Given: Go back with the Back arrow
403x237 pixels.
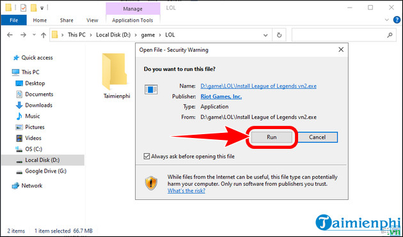Looking at the screenshot, I should click(x=10, y=35).
